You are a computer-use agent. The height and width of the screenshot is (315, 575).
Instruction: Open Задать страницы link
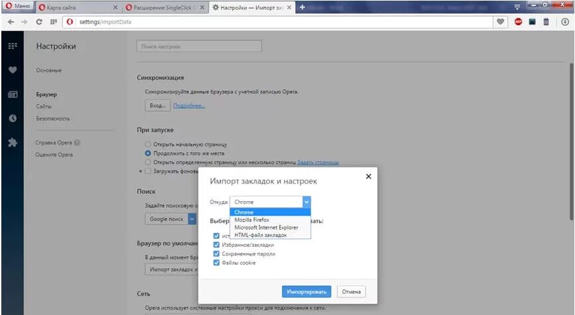pos(318,162)
